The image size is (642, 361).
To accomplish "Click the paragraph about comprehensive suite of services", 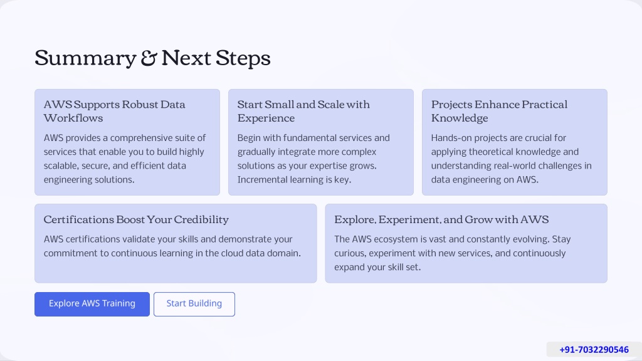I will coord(125,159).
